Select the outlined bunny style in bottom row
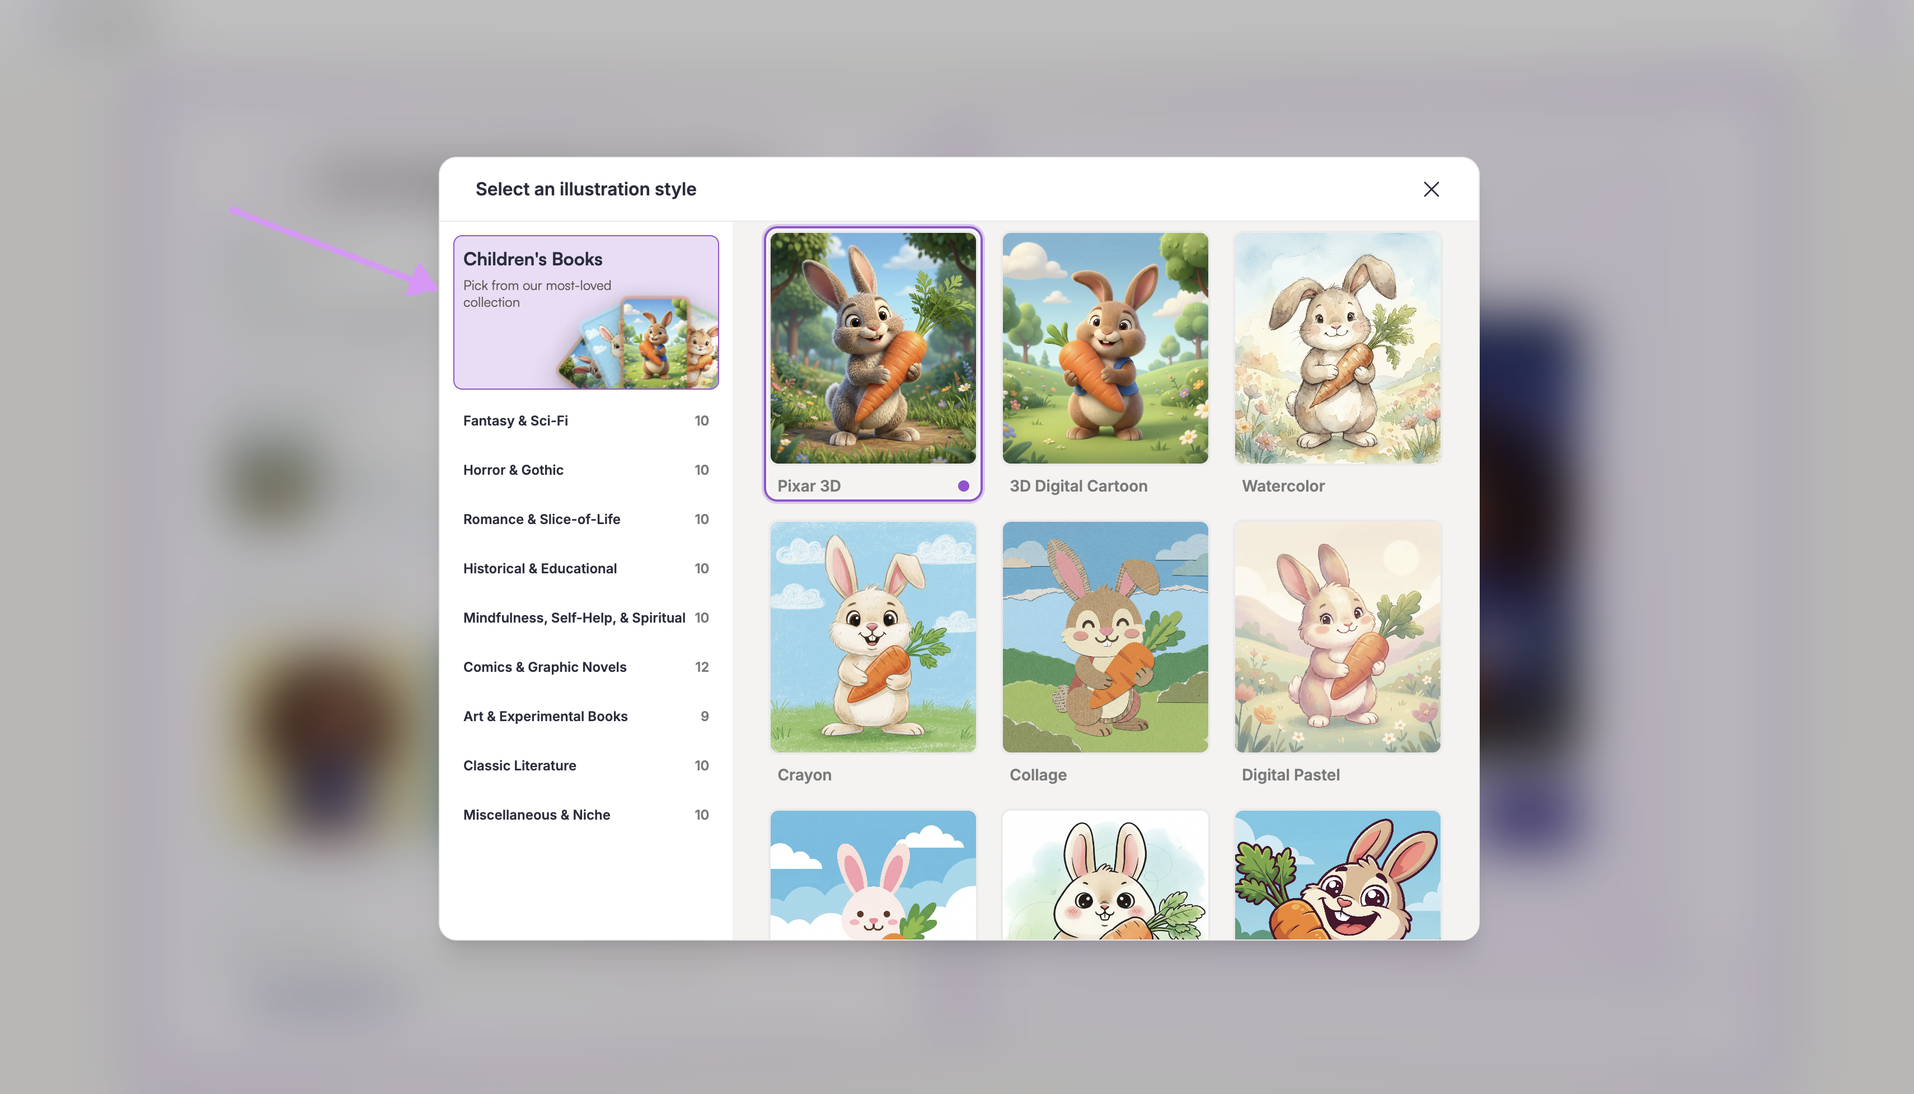Viewport: 1914px width, 1094px height. 1105,875
